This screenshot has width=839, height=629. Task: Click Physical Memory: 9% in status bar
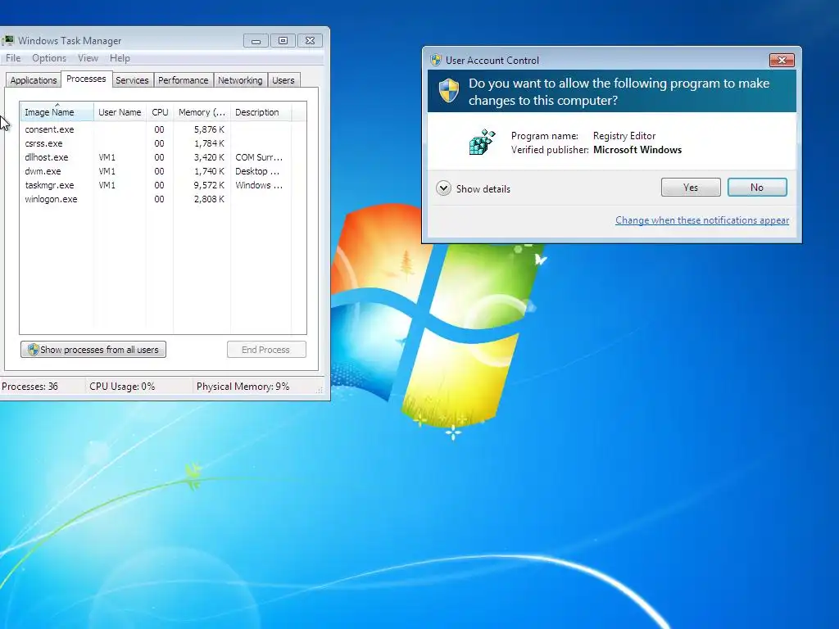243,387
